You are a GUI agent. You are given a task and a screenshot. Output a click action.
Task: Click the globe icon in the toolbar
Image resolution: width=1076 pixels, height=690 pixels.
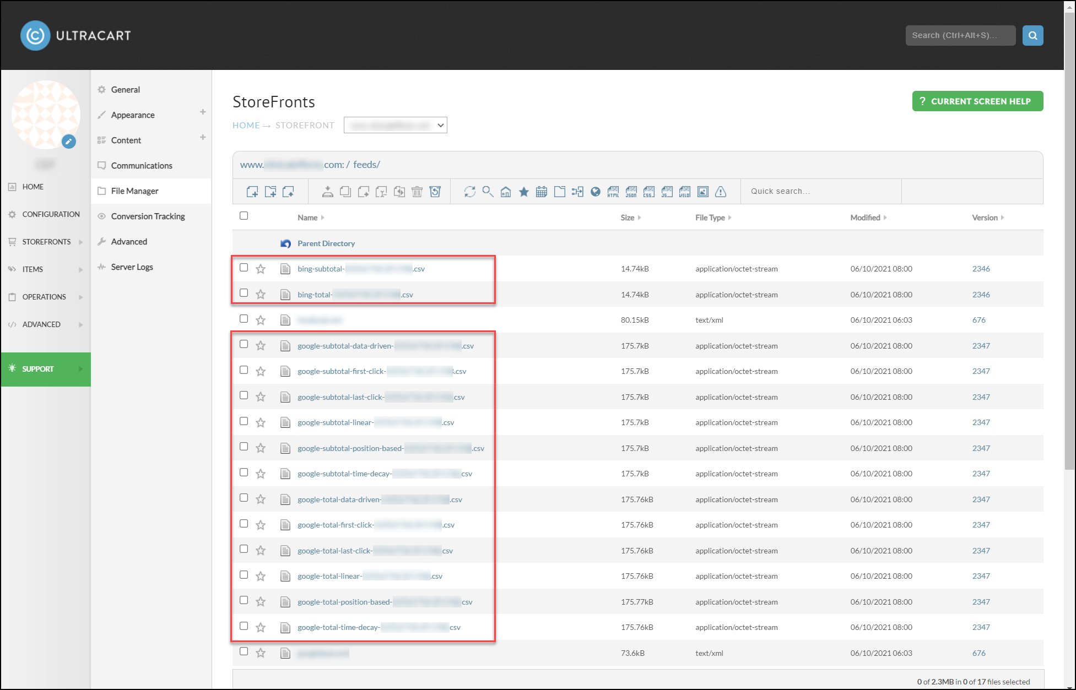[x=596, y=192]
